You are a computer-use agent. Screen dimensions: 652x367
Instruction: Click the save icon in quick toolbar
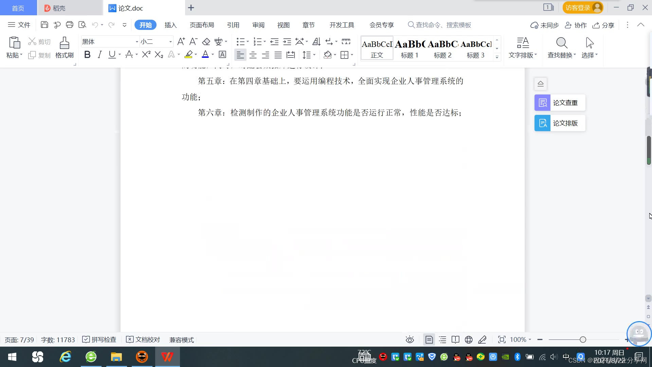point(44,24)
